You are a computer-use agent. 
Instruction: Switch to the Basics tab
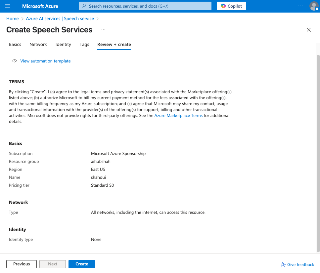(x=15, y=45)
